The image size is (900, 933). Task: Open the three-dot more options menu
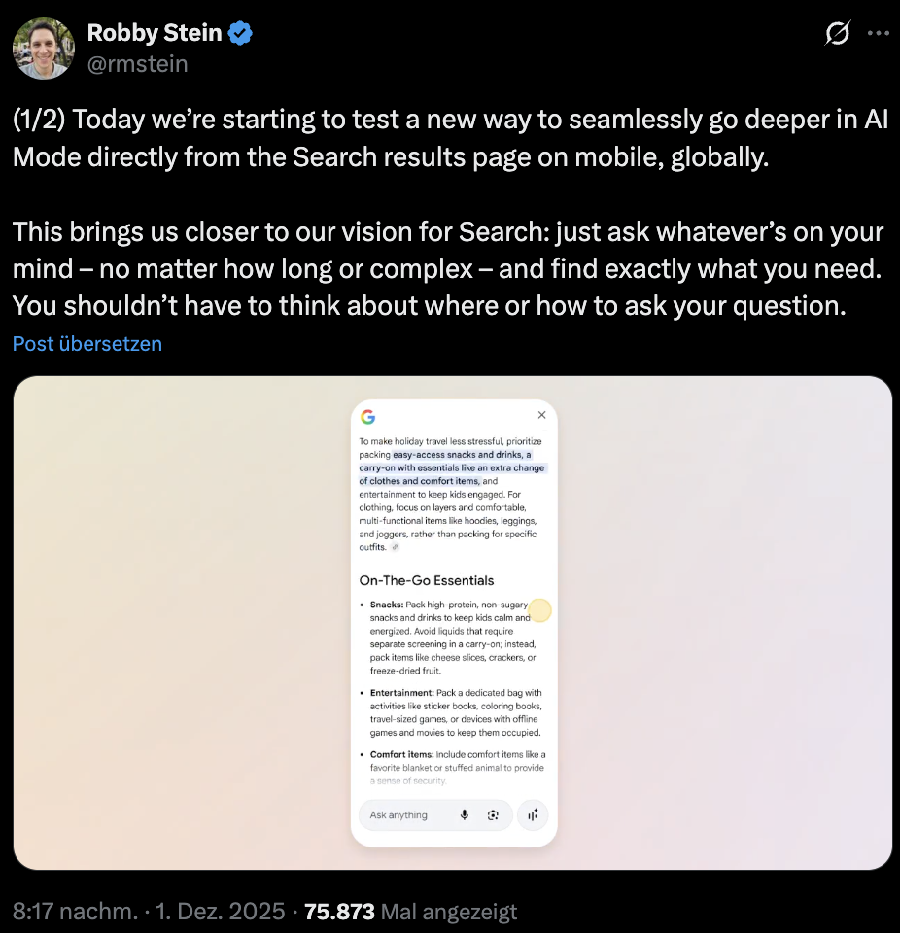(878, 32)
